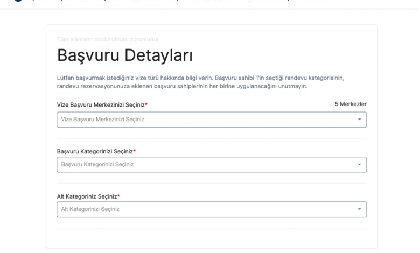Click the '5 Merkezler' text
Viewport: 420px width, 253px height.
click(x=351, y=104)
